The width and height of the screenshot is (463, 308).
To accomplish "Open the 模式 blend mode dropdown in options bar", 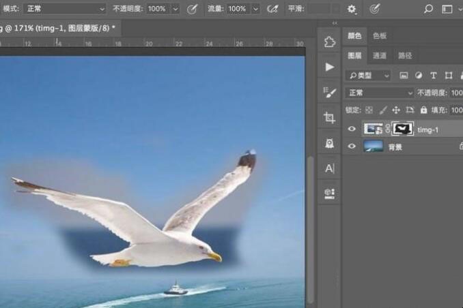I will tap(65, 9).
